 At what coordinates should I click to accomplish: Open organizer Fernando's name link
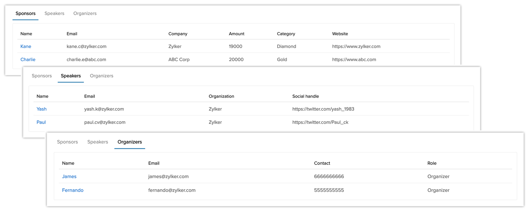[73, 190]
